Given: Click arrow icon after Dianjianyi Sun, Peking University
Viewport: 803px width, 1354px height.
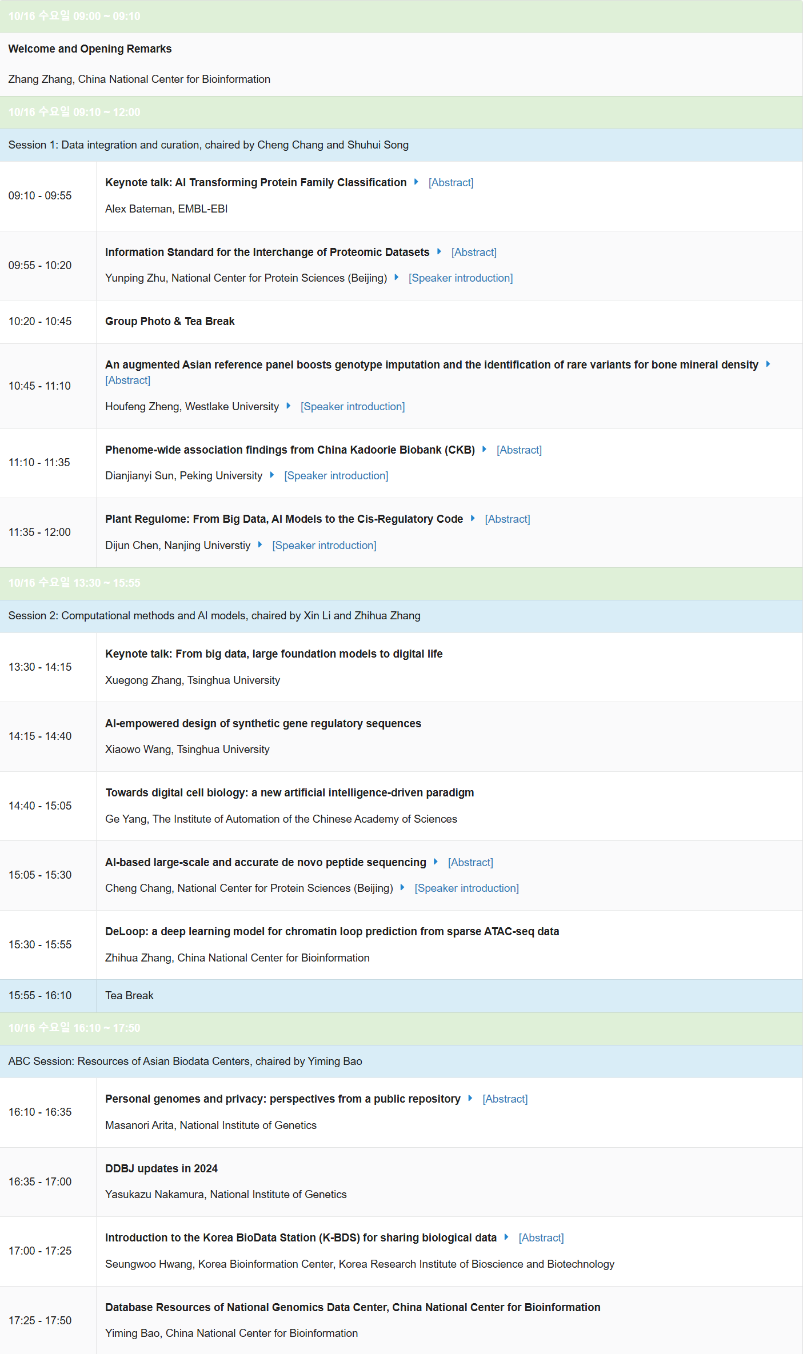Looking at the screenshot, I should tap(272, 475).
